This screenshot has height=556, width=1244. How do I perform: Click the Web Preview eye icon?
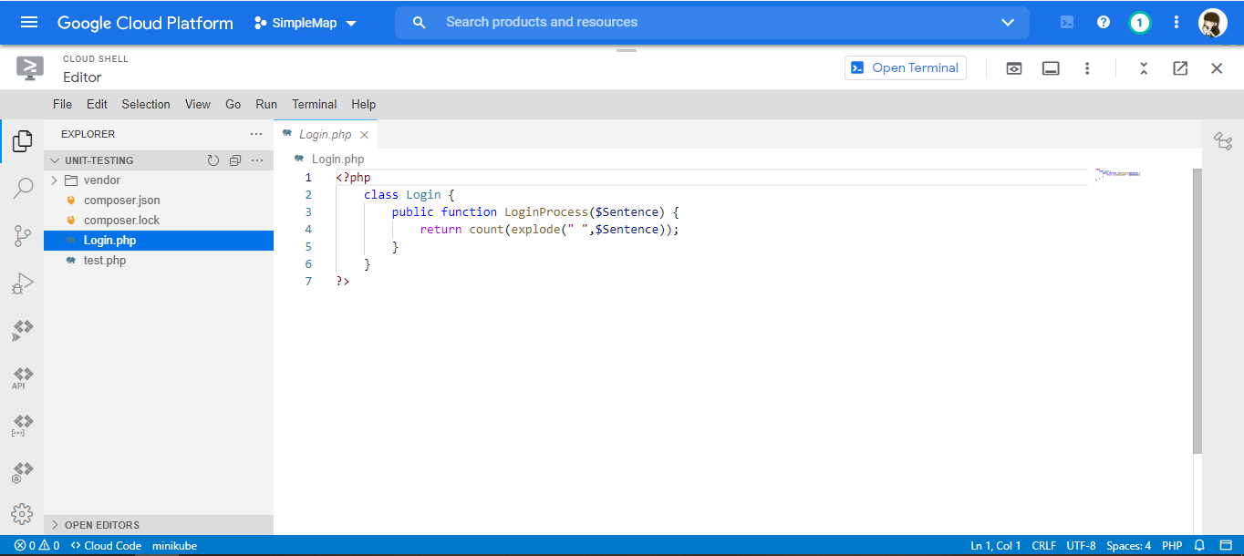point(1014,68)
